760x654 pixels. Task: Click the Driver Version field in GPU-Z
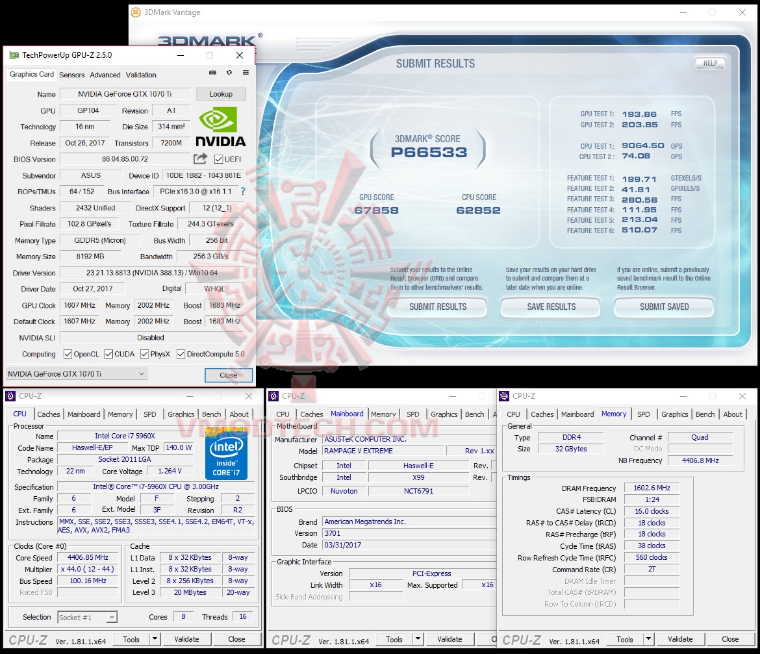coord(152,273)
